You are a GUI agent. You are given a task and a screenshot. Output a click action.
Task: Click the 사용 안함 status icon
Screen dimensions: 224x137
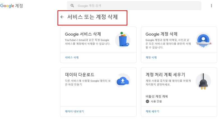pyautogui.click(x=148, y=101)
